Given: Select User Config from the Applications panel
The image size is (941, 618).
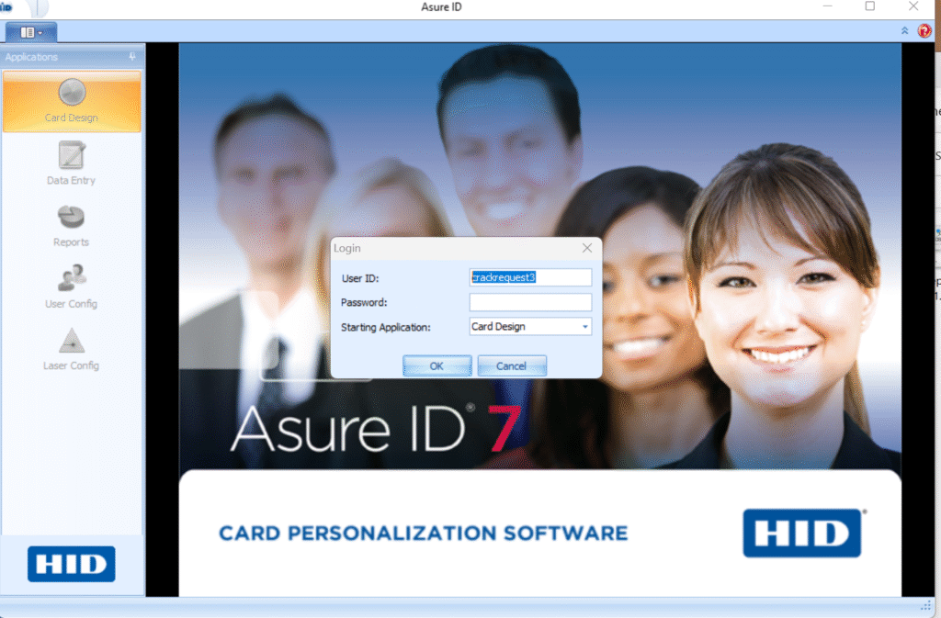Looking at the screenshot, I should point(71,285).
